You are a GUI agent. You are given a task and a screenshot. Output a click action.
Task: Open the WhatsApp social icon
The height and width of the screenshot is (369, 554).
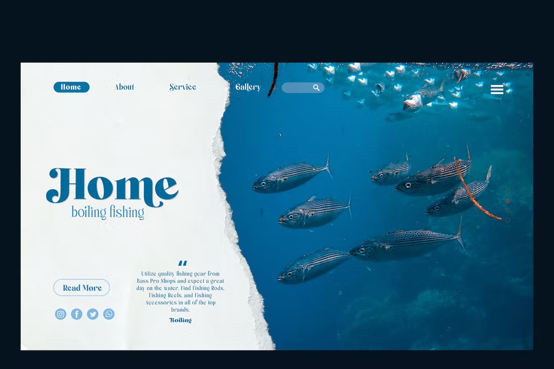pos(109,314)
